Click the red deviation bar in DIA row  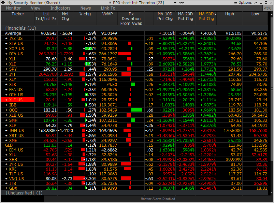point(125,54)
